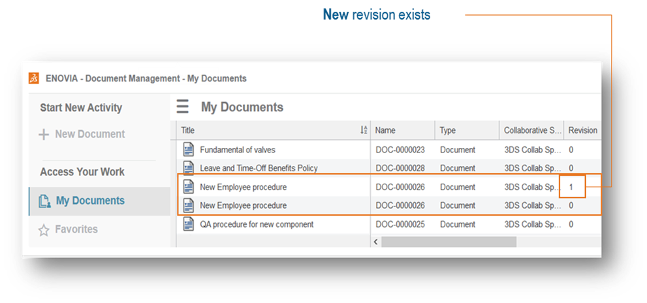This screenshot has height=303, width=647.
Task: Sort by the Name column header
Action: click(385, 130)
